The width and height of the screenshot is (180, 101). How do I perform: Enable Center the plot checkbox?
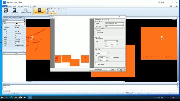point(111,58)
